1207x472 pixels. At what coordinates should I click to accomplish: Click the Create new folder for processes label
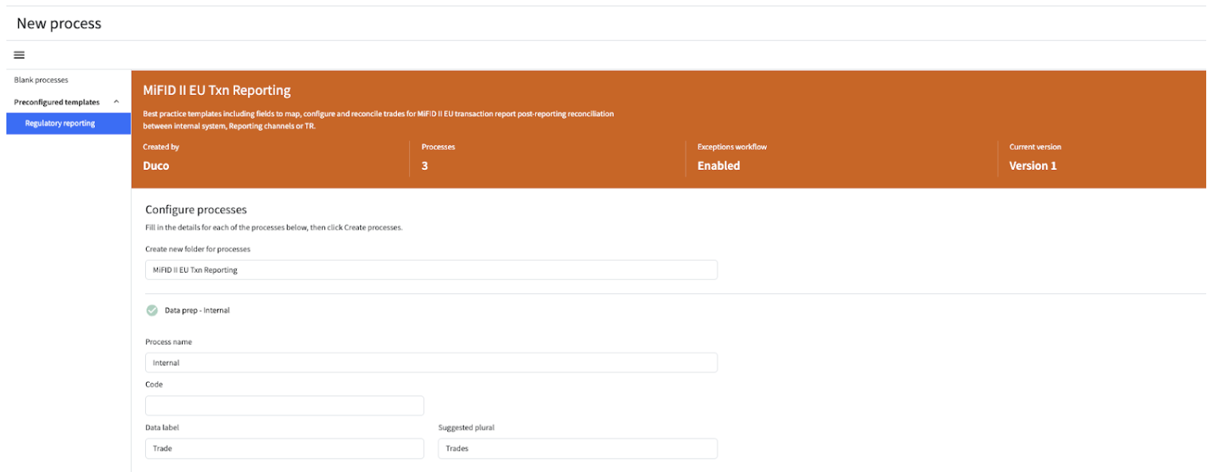(x=198, y=249)
